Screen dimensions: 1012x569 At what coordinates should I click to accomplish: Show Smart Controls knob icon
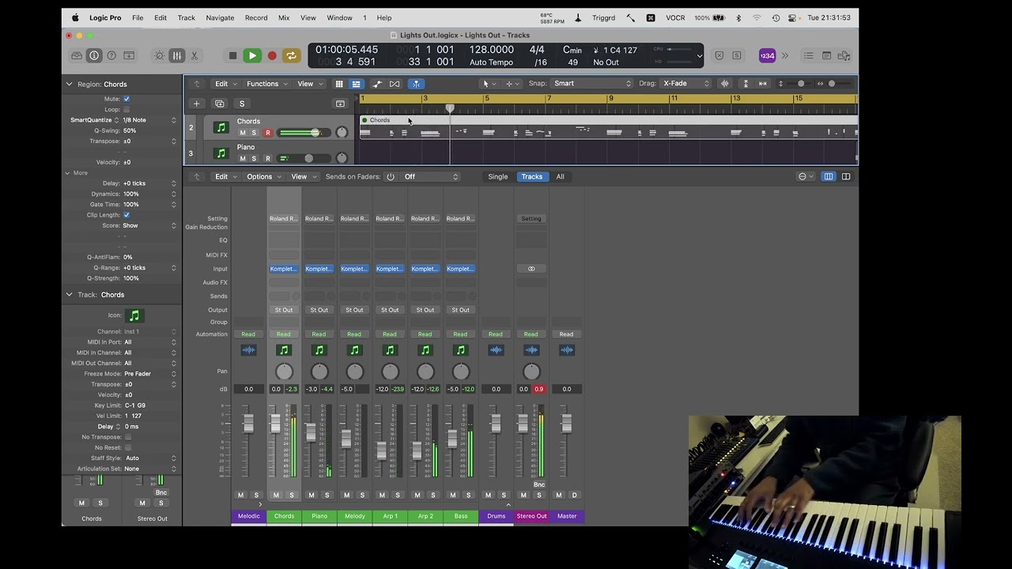[160, 55]
